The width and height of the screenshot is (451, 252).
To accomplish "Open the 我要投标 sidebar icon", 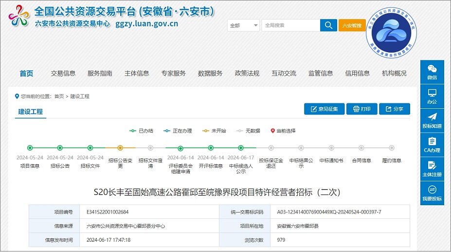I will [432, 193].
